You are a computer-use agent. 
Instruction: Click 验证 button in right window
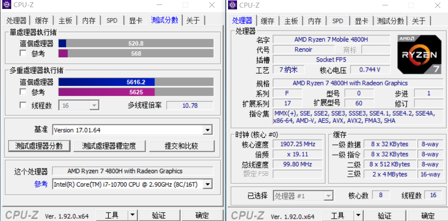385,215
